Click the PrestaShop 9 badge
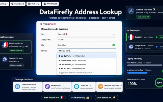Viewport: 163px width, 102px height. [18, 4]
